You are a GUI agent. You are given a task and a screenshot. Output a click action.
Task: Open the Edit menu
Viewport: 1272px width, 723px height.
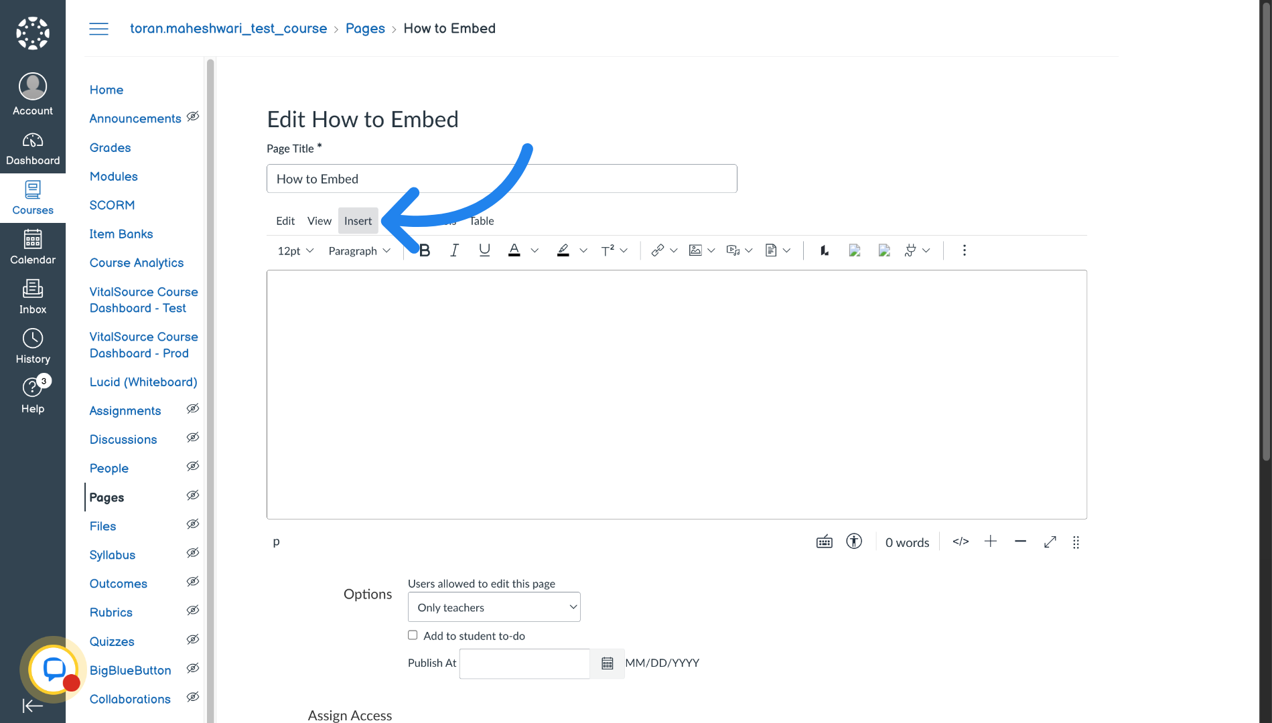[x=285, y=221]
